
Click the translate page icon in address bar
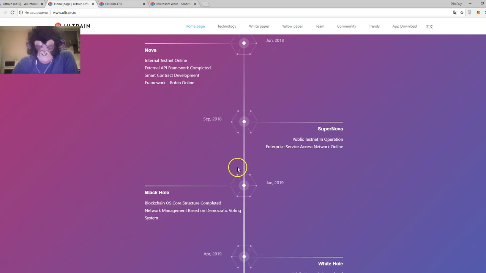pyautogui.click(x=455, y=13)
